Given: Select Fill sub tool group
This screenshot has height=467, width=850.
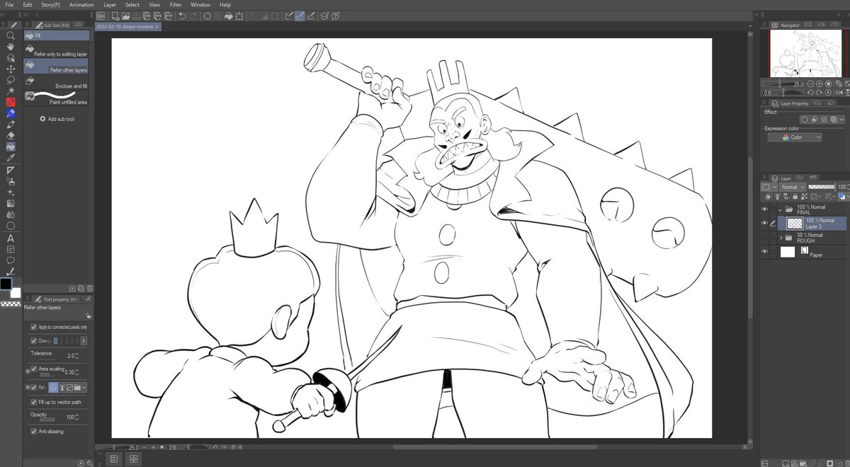Looking at the screenshot, I should (x=57, y=35).
